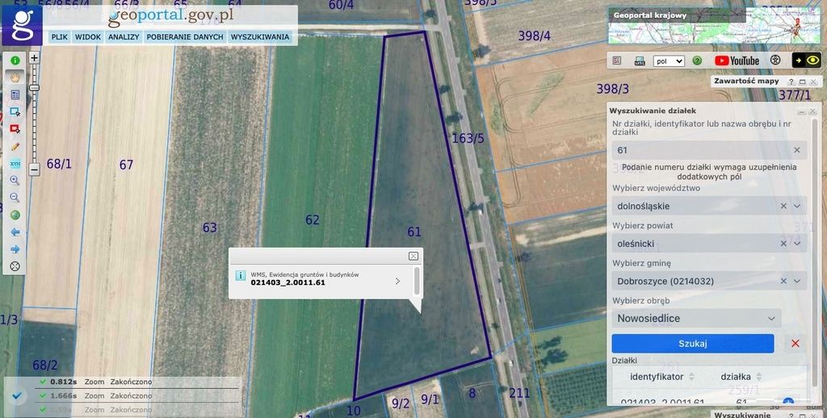
Task: Click parcel label 163/5 on the map
Action: (468, 139)
